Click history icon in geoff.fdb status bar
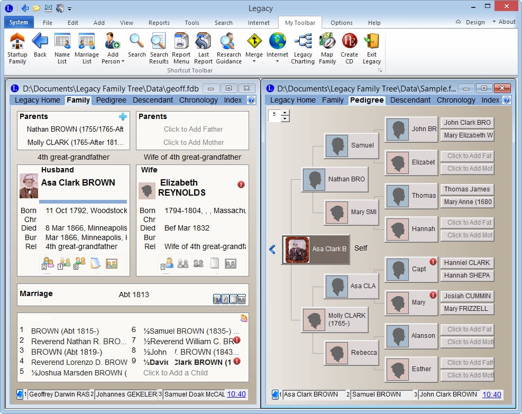 (x=20, y=394)
